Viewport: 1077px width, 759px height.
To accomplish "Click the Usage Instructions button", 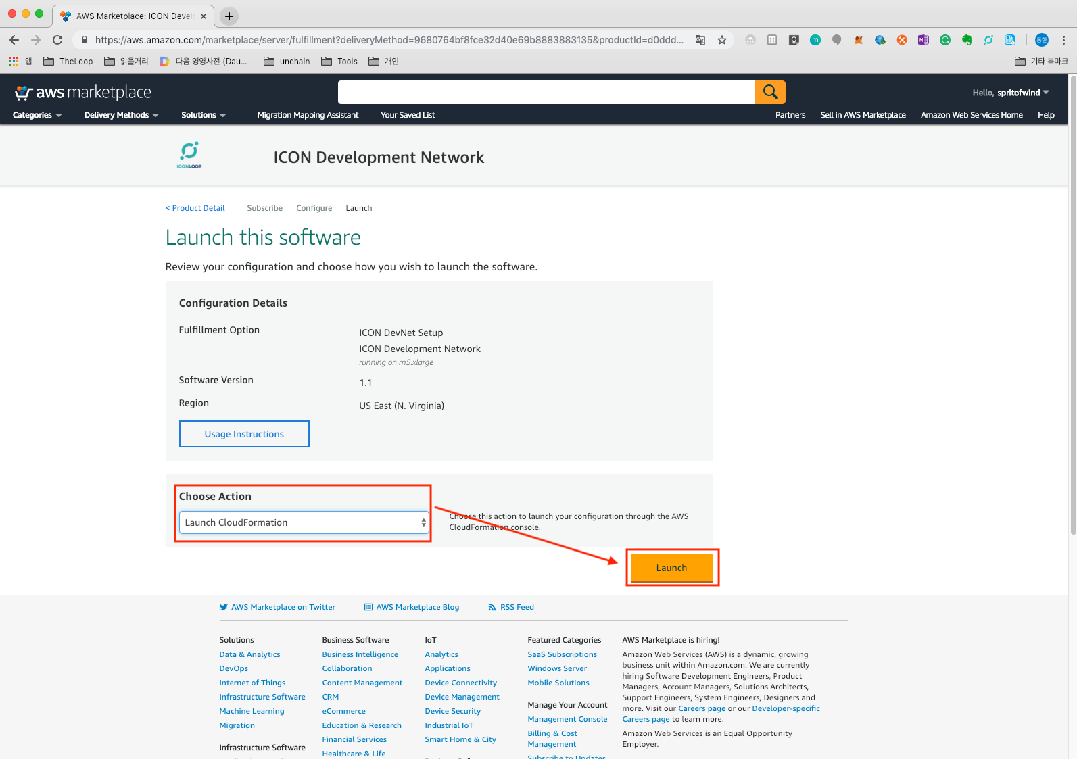I will click(244, 434).
